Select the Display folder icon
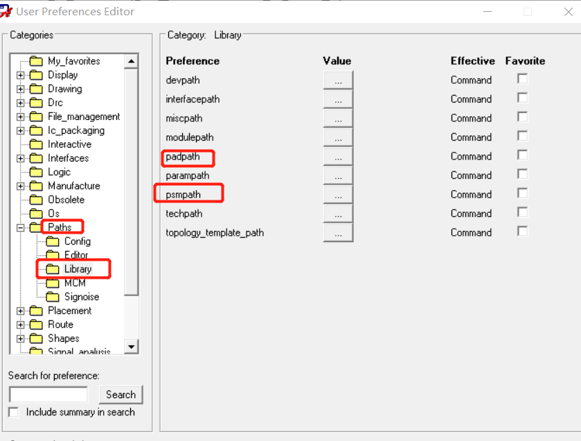 pyautogui.click(x=36, y=75)
